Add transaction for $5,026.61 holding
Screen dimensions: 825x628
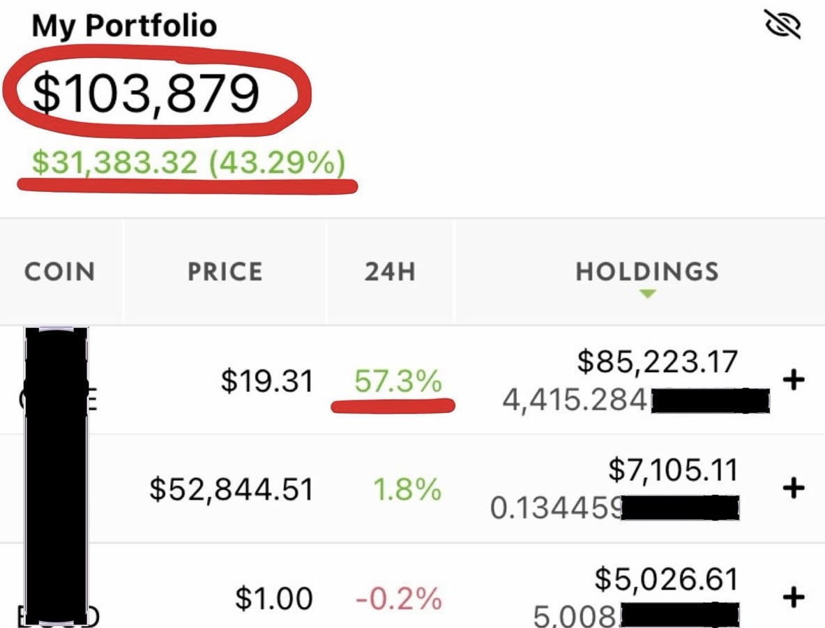[794, 597]
